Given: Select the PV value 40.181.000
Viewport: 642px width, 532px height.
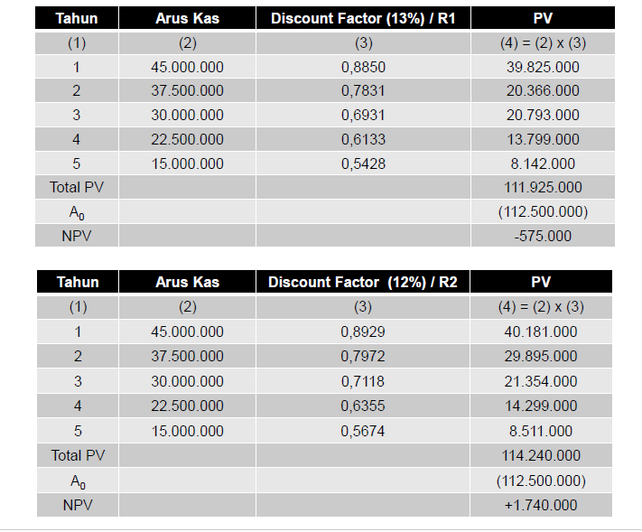Looking at the screenshot, I should tap(541, 331).
